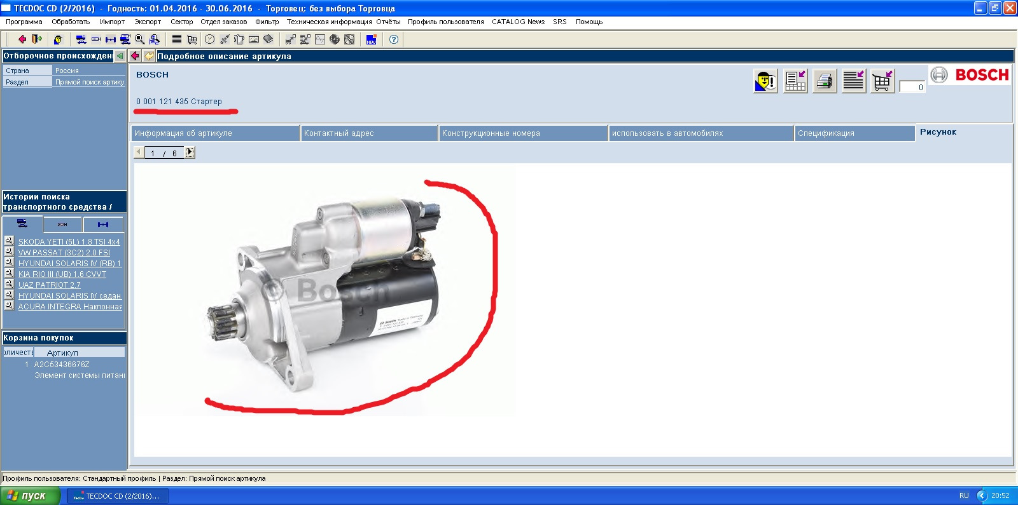Image resolution: width=1018 pixels, height=505 pixels.
Task: Click the red back arrow in the toolbar
Action: [x=22, y=39]
